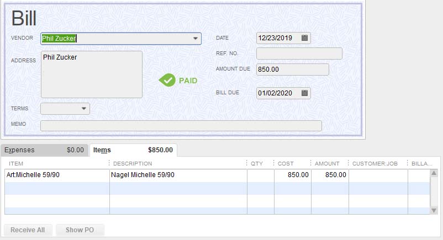Expand the Vendor dropdown list
Image resolution: width=443 pixels, height=240 pixels.
coord(196,39)
